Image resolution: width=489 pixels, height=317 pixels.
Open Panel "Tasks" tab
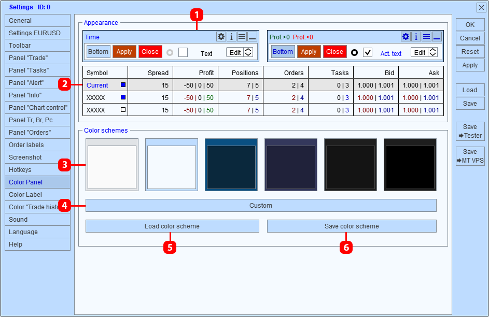(x=37, y=70)
